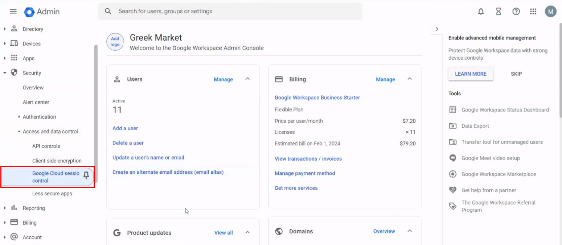Collapse the right side panel
Viewport: 562px width, 245px height.
[436, 29]
